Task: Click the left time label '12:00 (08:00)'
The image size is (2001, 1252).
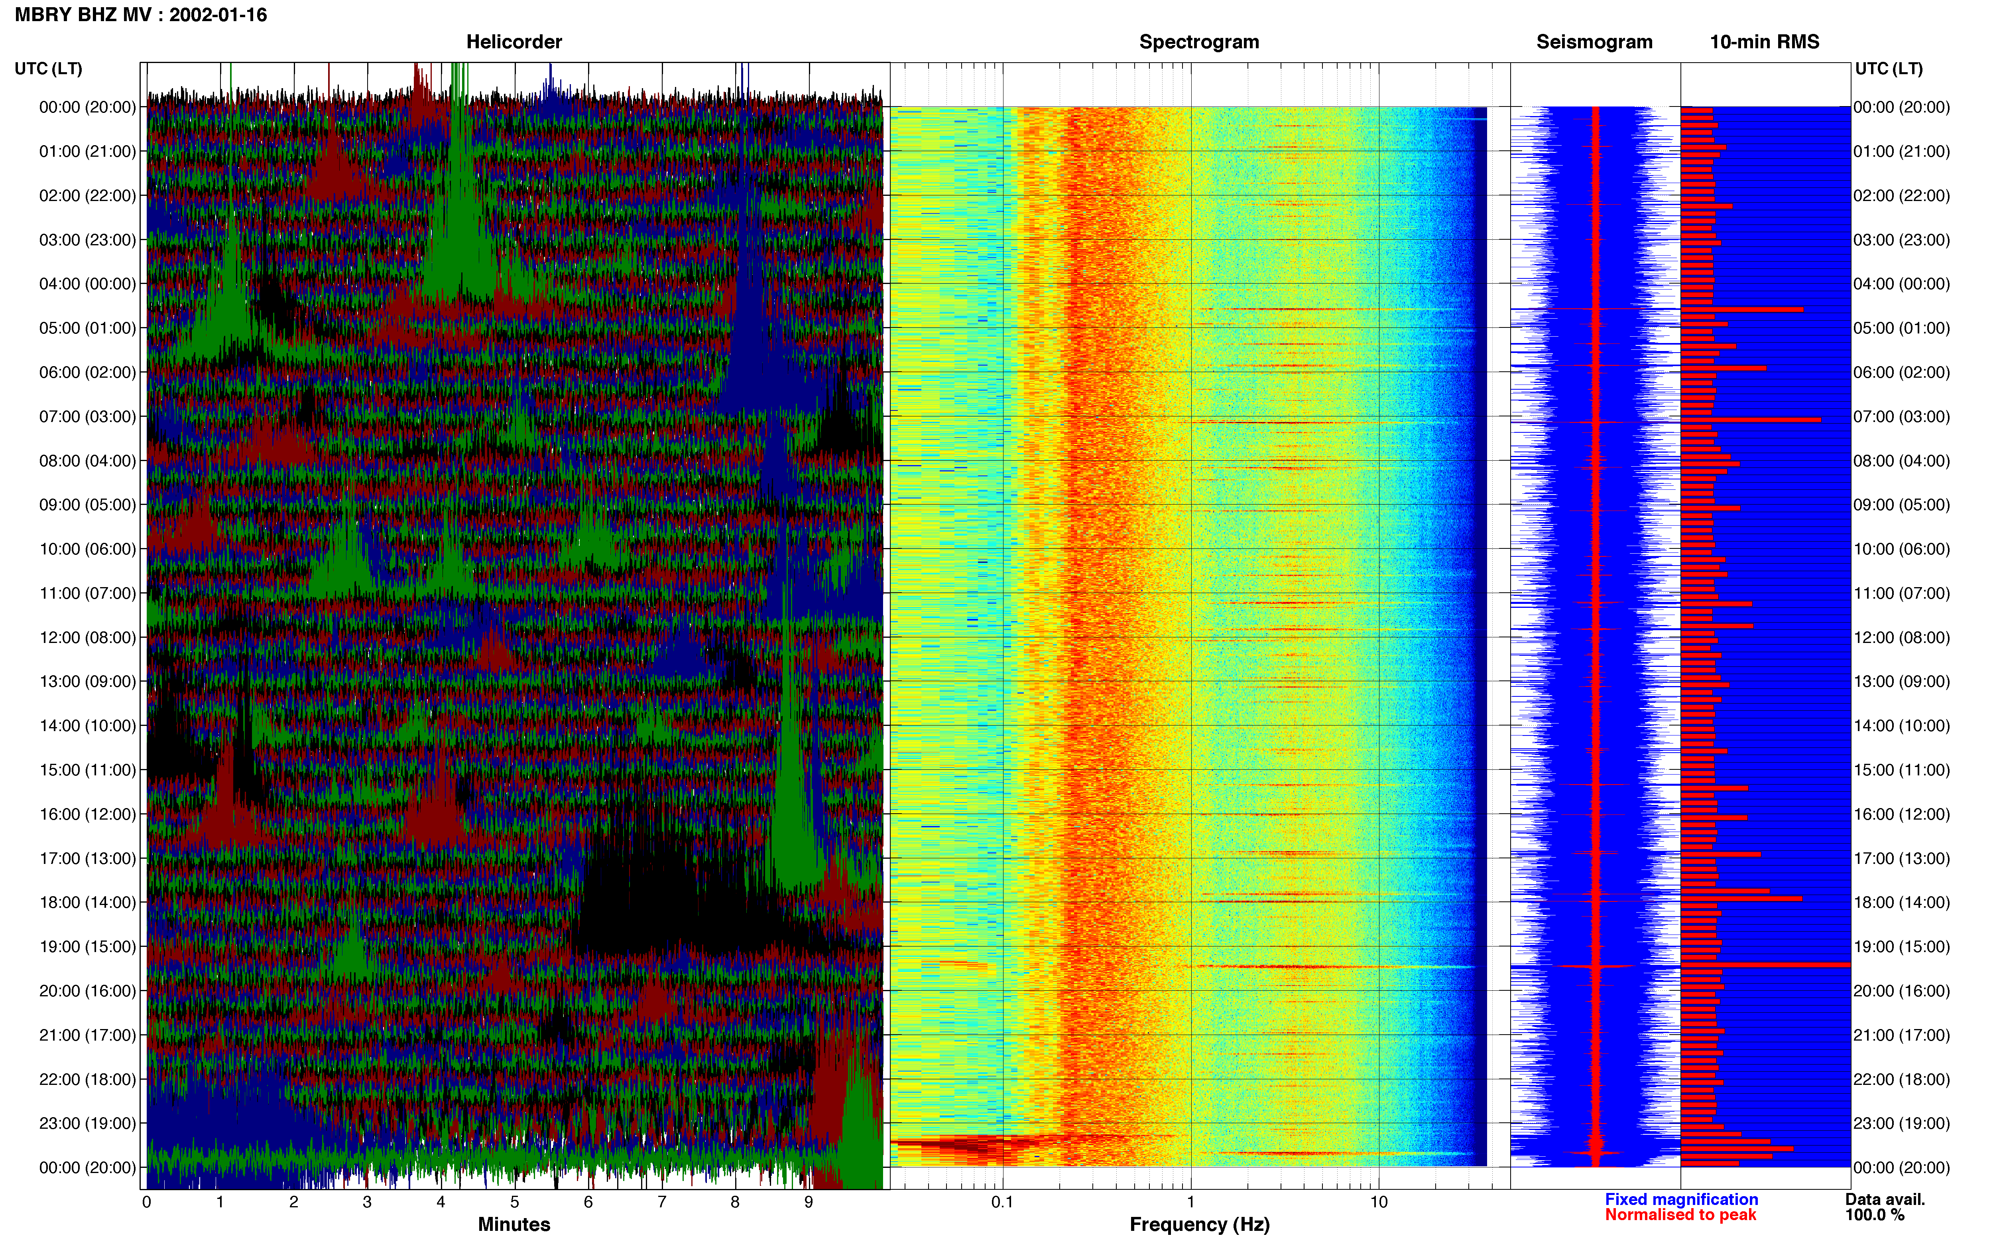Action: [88, 638]
